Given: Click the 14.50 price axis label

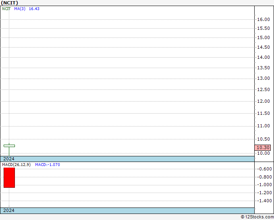Looking at the screenshot, I should [x=264, y=47].
